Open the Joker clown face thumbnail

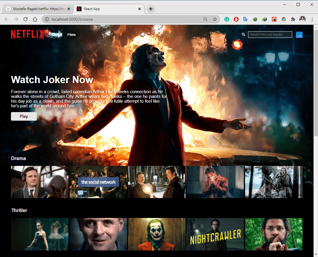pyautogui.click(x=157, y=234)
